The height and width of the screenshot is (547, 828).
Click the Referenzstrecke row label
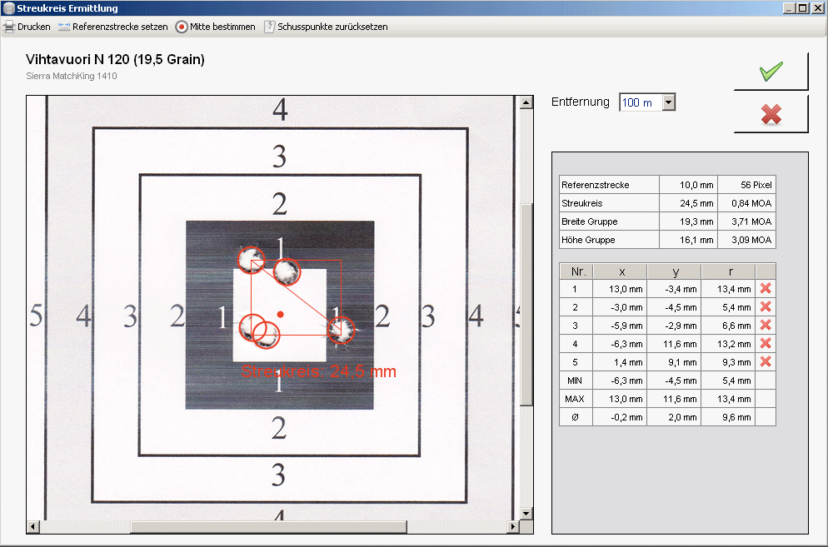595,185
